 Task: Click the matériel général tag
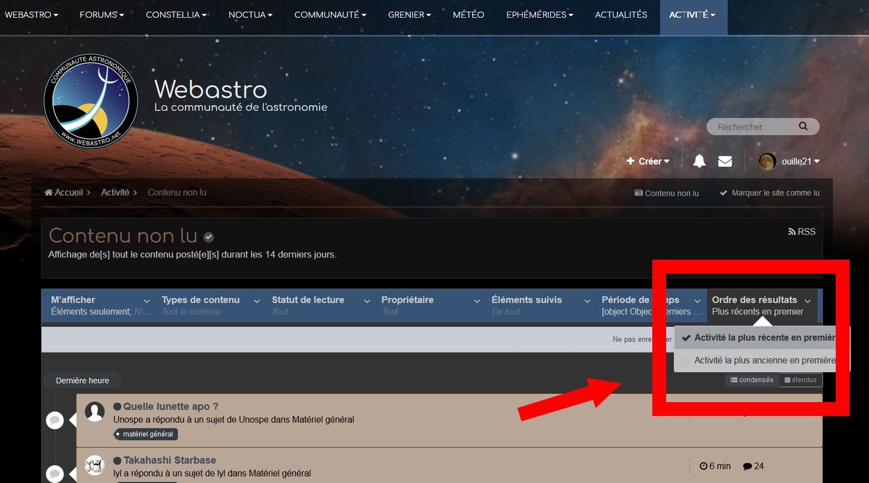146,434
